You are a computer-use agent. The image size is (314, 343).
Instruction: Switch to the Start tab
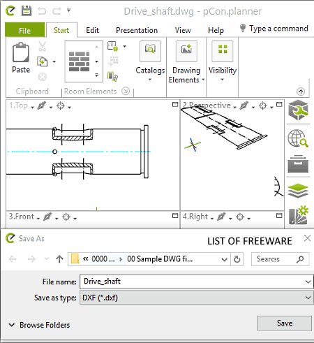tap(61, 30)
